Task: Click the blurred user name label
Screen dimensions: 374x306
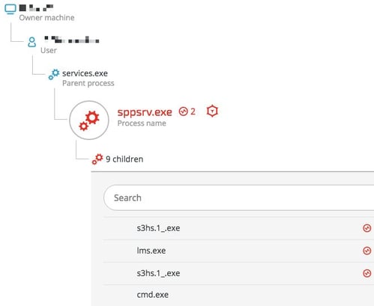Action: tap(72, 40)
